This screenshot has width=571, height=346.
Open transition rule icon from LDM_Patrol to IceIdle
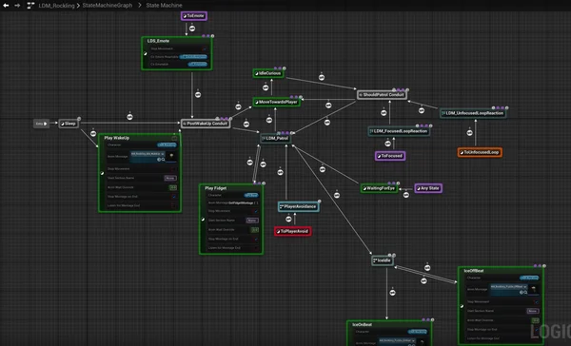click(x=337, y=196)
